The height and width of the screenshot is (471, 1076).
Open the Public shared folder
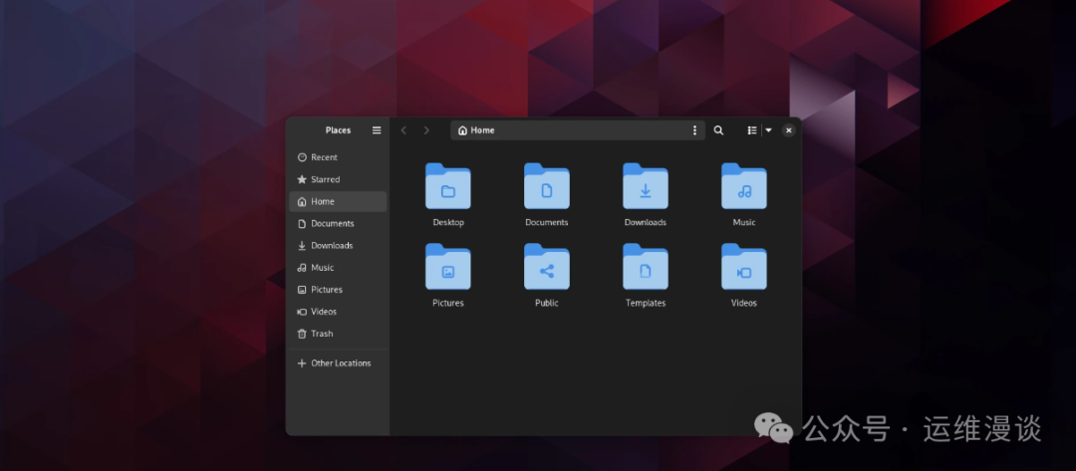tap(546, 267)
